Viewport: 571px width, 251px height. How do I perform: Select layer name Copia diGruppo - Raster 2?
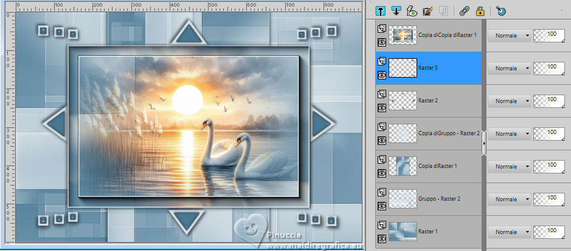[449, 133]
